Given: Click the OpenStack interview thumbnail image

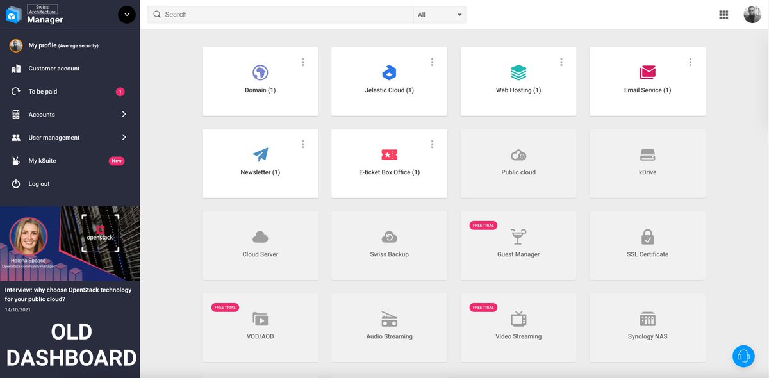Looking at the screenshot, I should 70,243.
